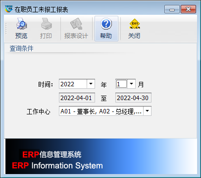The image size is (201, 178).
Task: Click the ERP Information System banner text
Action: [57, 166]
